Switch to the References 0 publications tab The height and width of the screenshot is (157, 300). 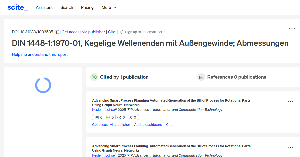point(237,77)
